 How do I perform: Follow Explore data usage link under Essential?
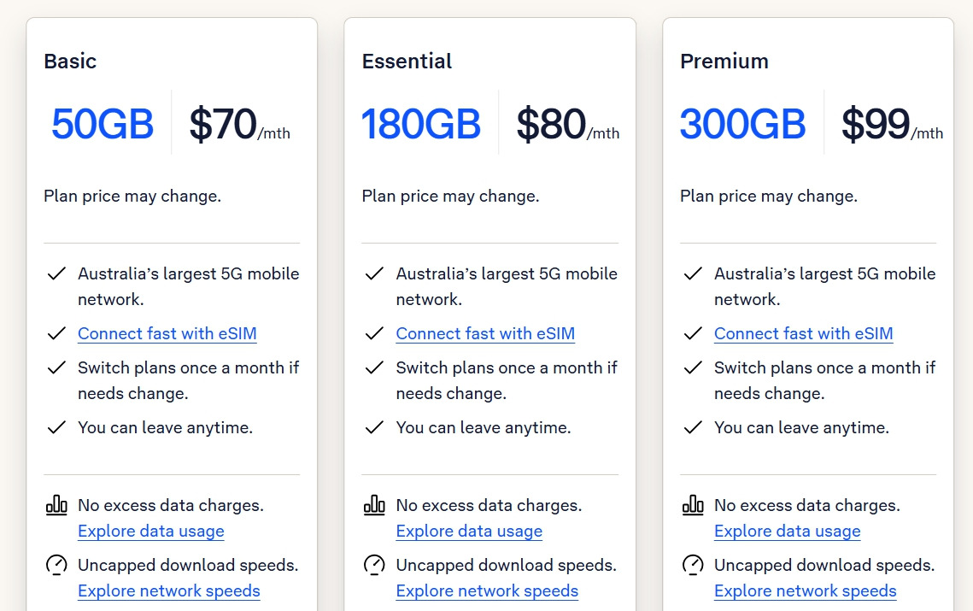[x=469, y=531]
